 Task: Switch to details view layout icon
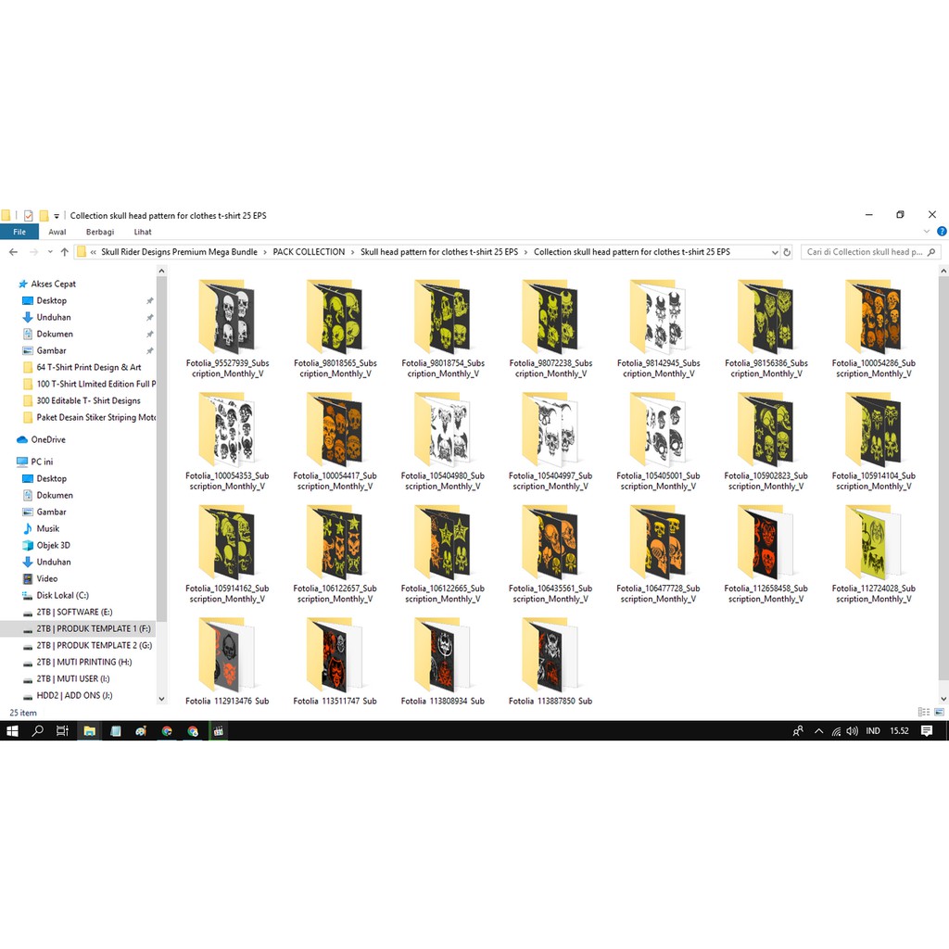click(923, 712)
